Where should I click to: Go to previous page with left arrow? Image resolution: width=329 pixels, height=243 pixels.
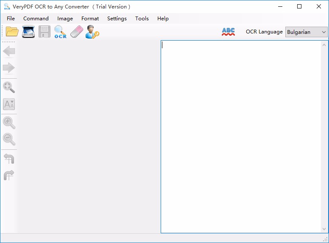pos(9,51)
